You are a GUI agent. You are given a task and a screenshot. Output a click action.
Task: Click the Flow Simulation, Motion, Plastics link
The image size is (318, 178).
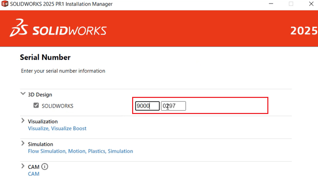click(80, 151)
